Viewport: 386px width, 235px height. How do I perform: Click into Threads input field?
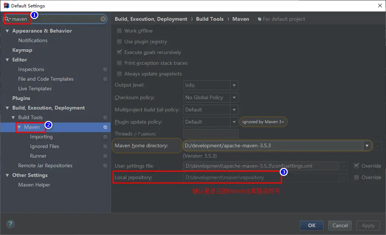coord(211,134)
